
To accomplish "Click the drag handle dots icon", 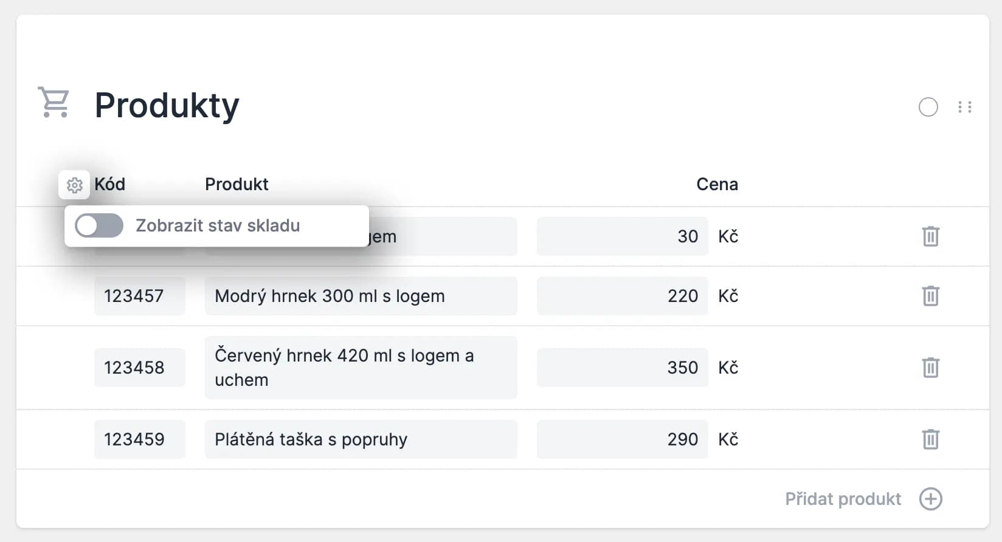I will coord(964,107).
